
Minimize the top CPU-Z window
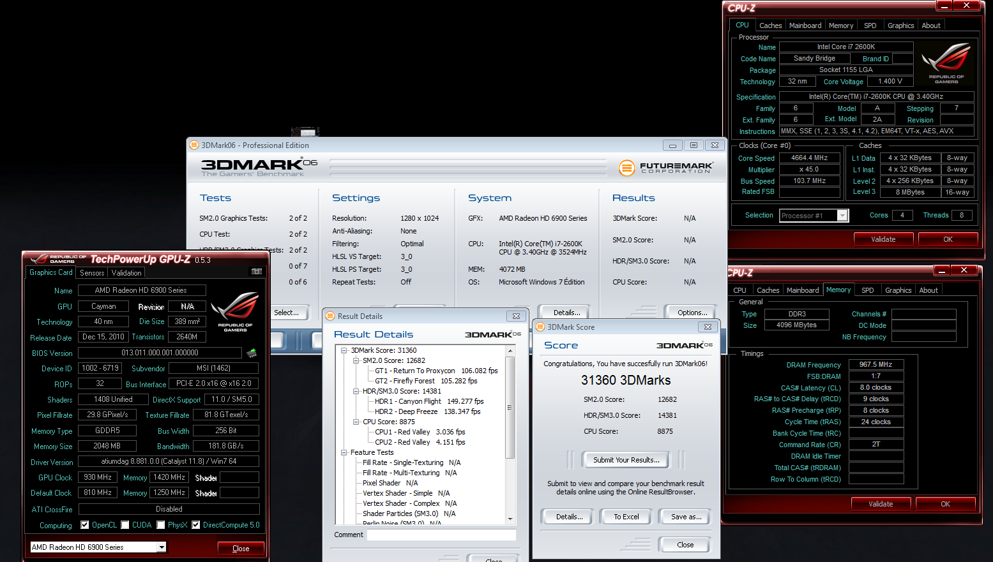(944, 6)
